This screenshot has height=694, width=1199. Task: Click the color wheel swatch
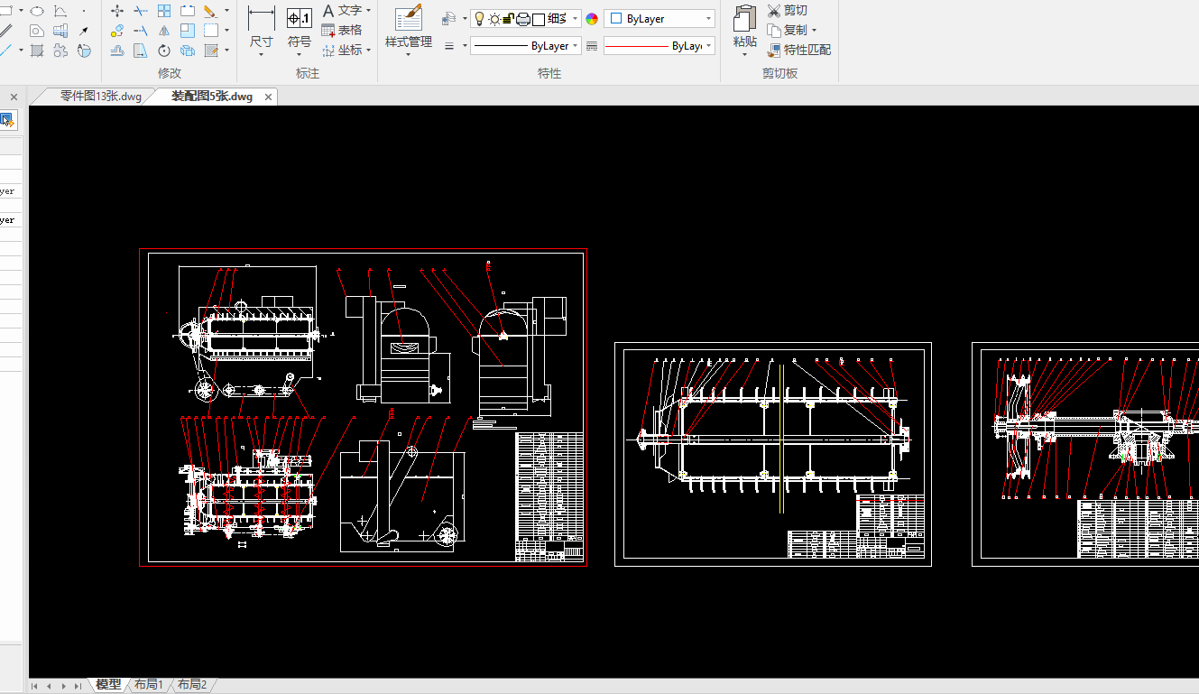592,19
